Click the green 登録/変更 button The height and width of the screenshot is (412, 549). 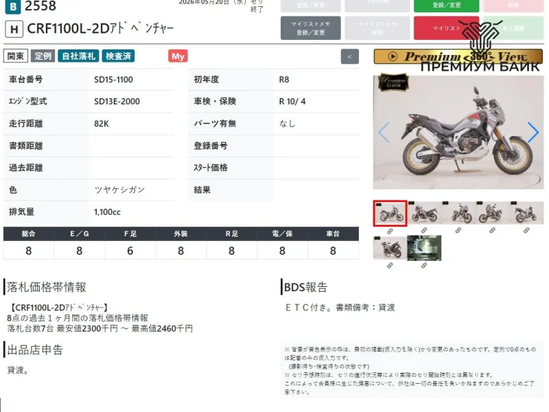(x=447, y=5)
